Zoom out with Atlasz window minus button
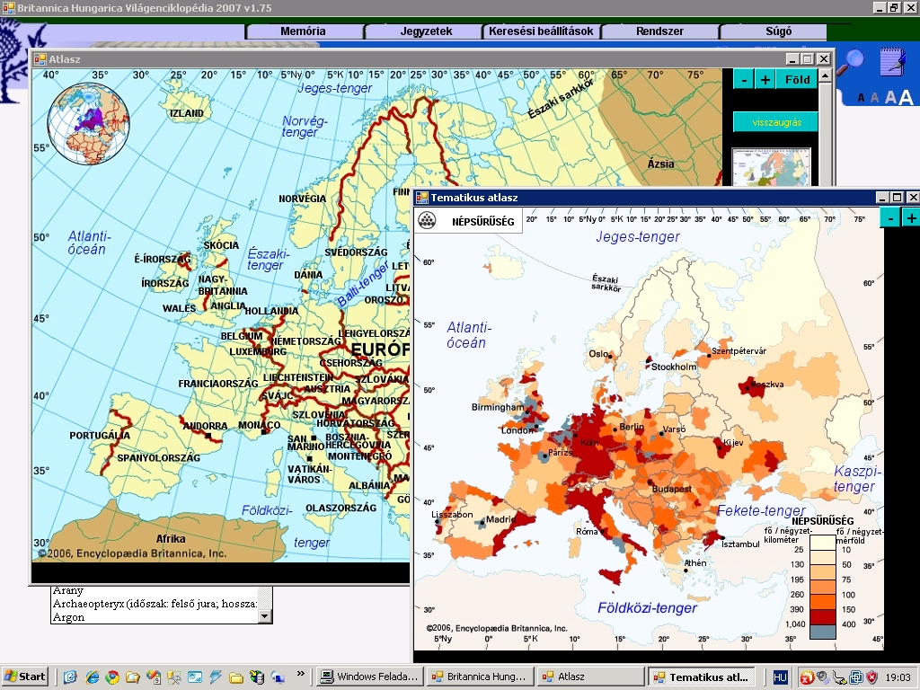Viewport: 920px width, 690px height. coord(744,79)
